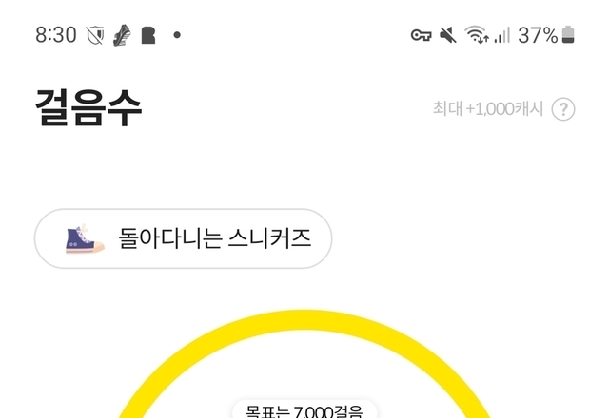Tap the Wi-Fi signal status icon
The image size is (609, 418).
coord(477,35)
